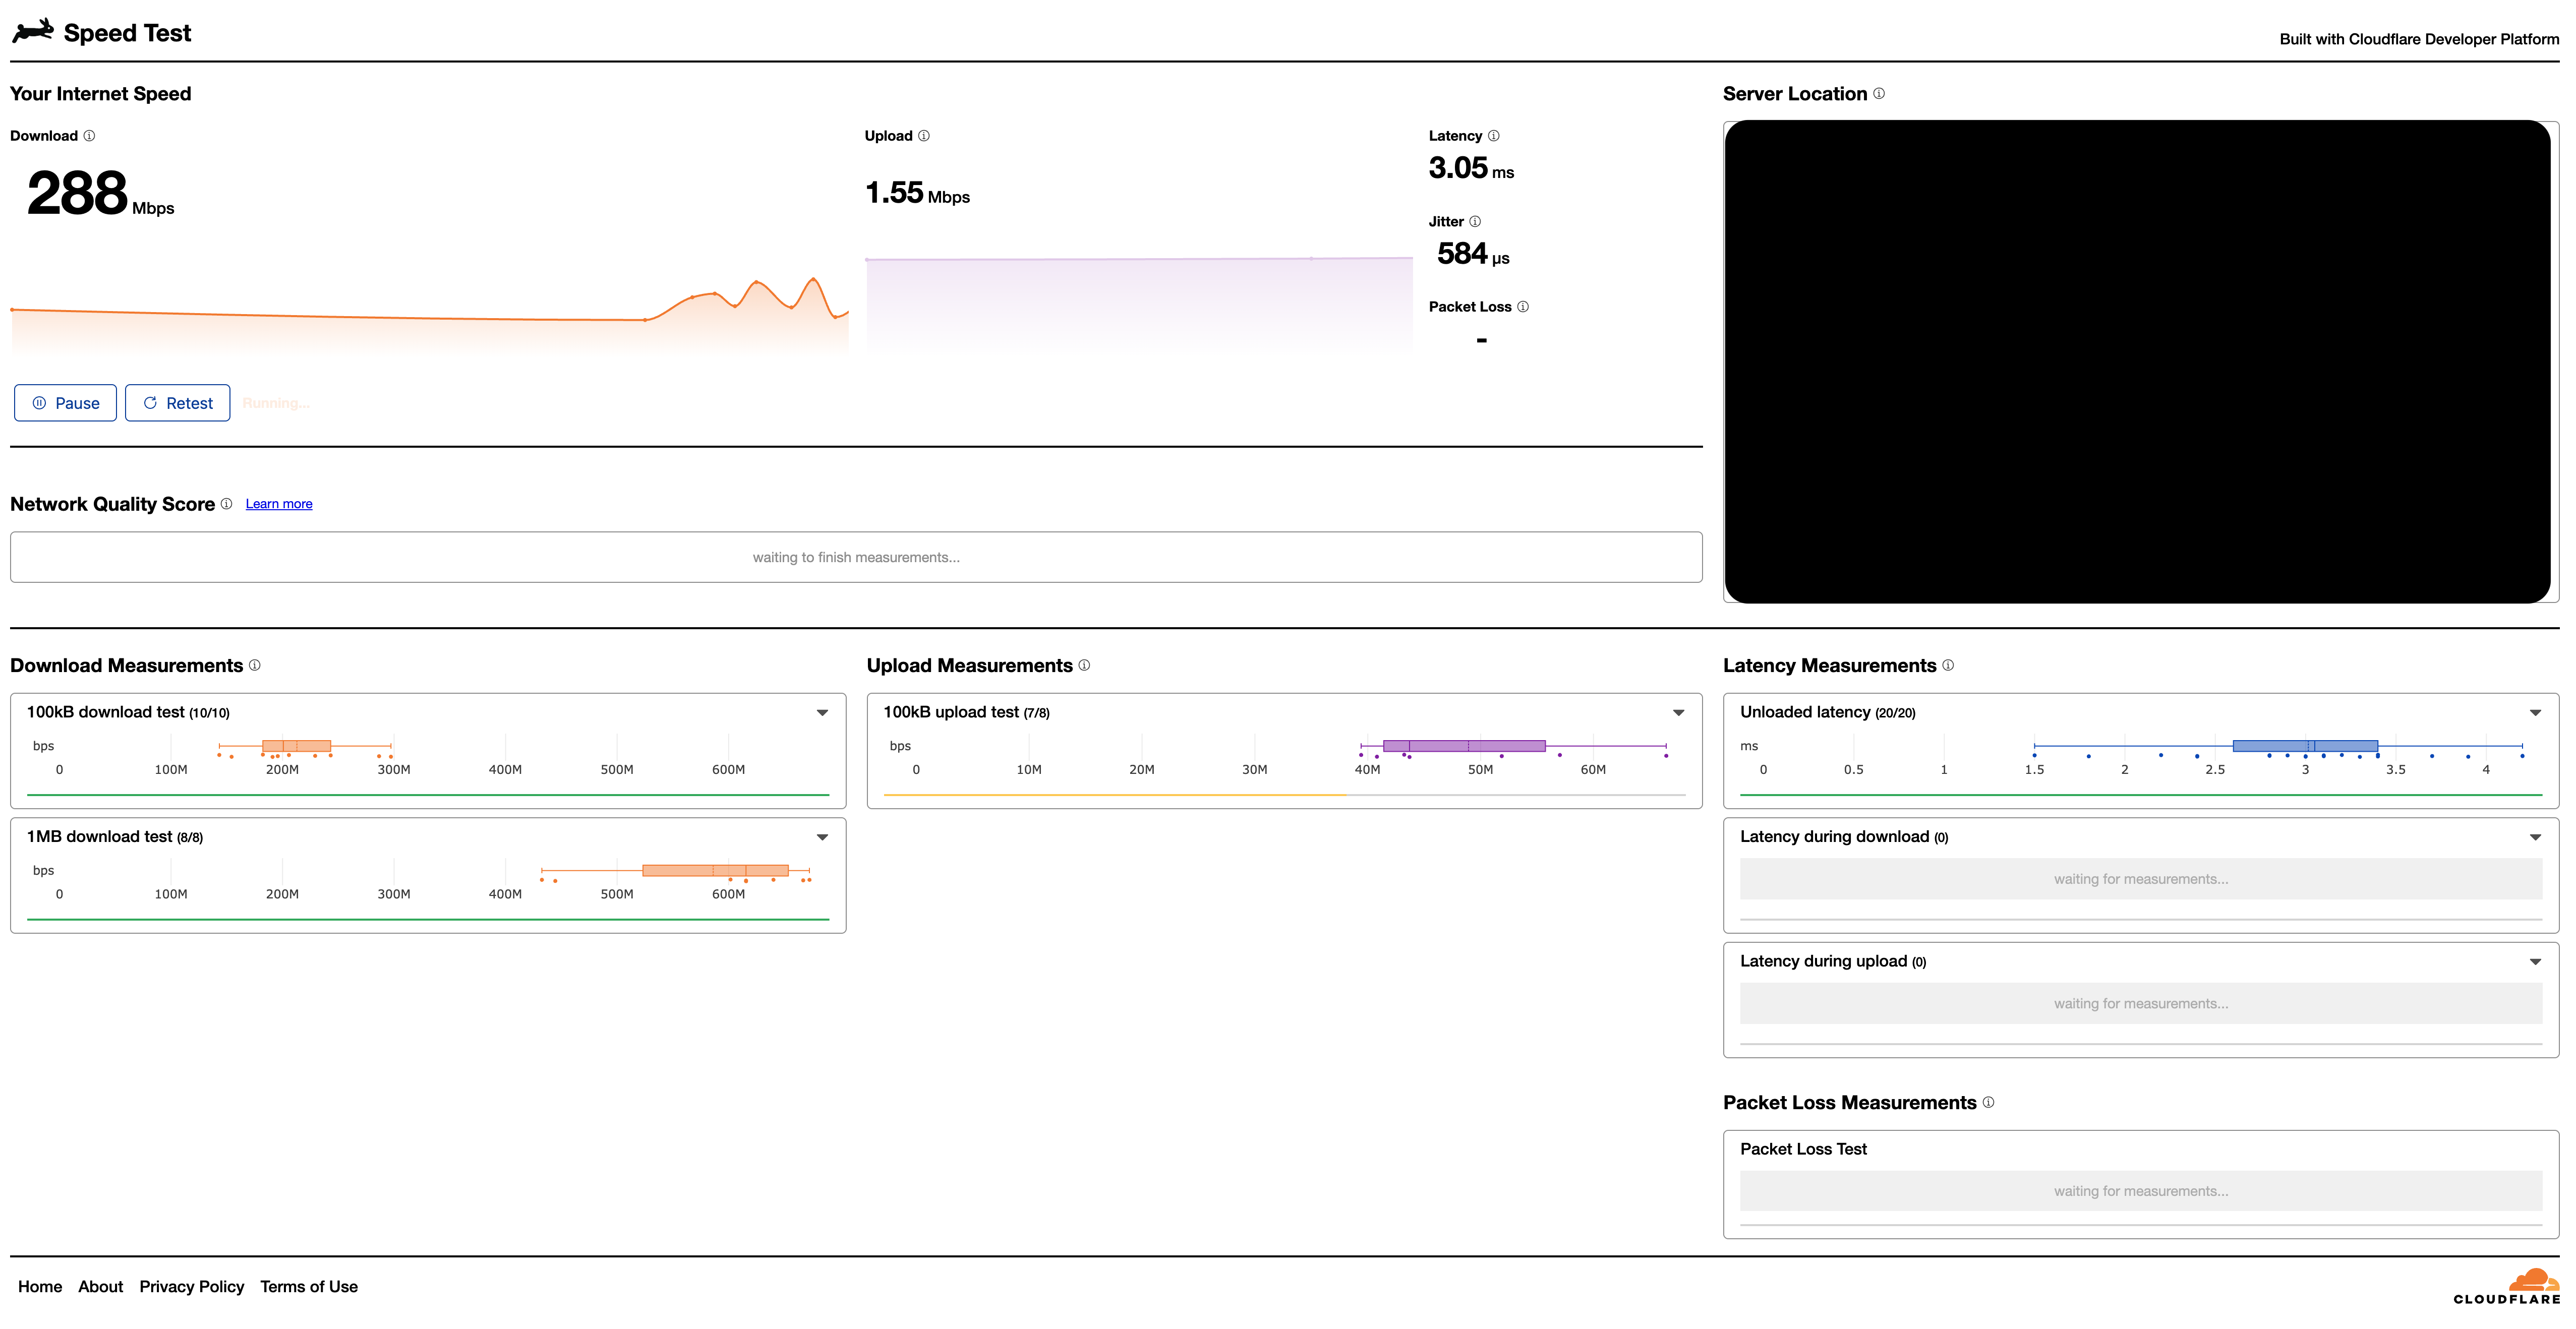The image size is (2576, 1329).
Task: Open the Upload info icon
Action: tap(924, 136)
